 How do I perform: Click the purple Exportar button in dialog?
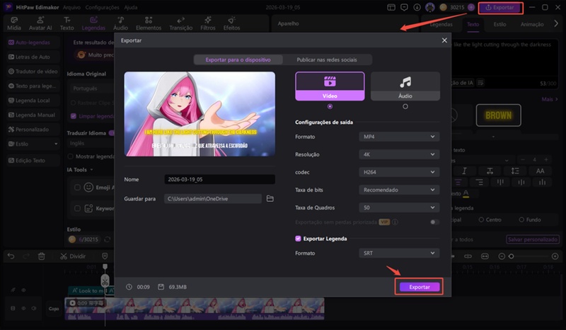tap(420, 287)
